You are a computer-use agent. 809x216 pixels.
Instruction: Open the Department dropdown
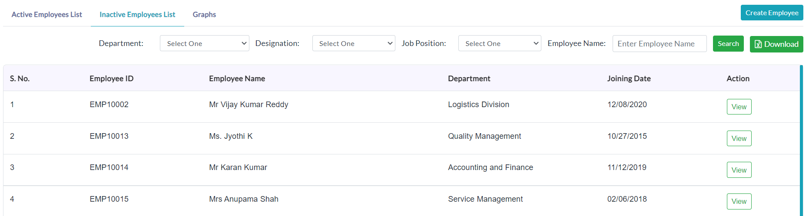[205, 43]
